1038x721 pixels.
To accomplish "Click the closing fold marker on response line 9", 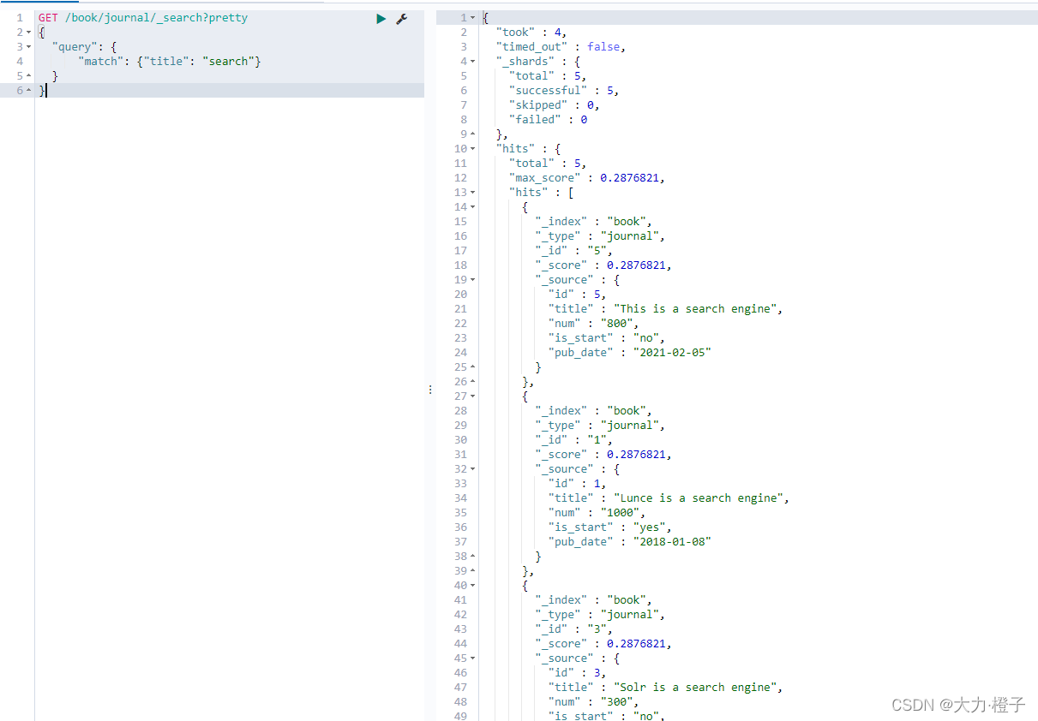I will pyautogui.click(x=472, y=134).
